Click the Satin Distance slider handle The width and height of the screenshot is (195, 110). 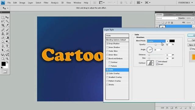[149, 55]
